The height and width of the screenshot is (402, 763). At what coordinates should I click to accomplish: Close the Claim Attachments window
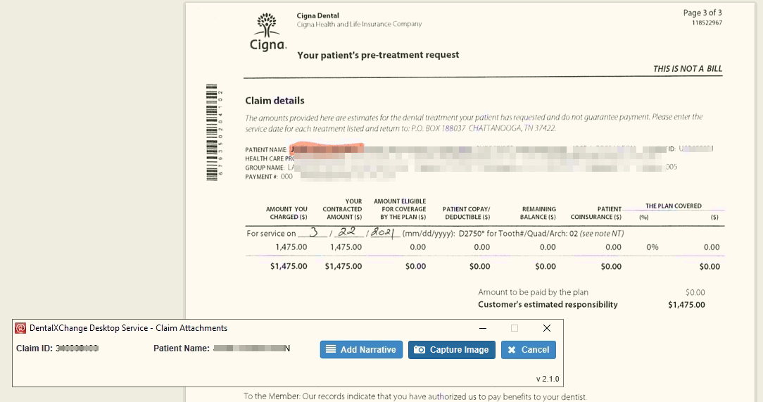tap(546, 328)
